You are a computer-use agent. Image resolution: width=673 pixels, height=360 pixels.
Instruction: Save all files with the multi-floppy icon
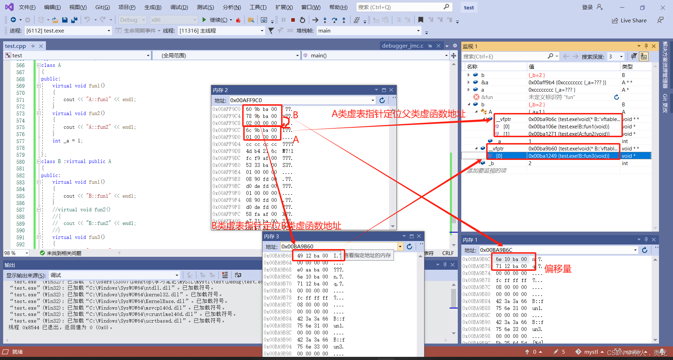pyautogui.click(x=74, y=20)
